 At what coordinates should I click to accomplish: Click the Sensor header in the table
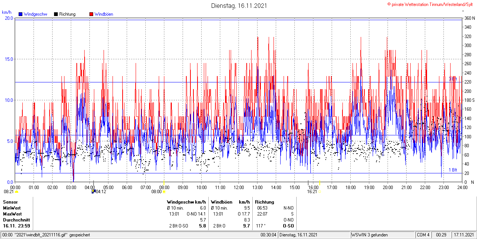pos(10,202)
